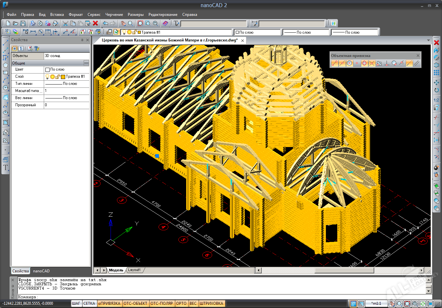
Task: Collapse the Общие properties section
Action: (x=86, y=63)
